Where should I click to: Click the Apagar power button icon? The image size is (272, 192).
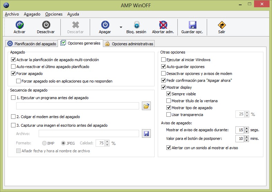tap(105, 25)
